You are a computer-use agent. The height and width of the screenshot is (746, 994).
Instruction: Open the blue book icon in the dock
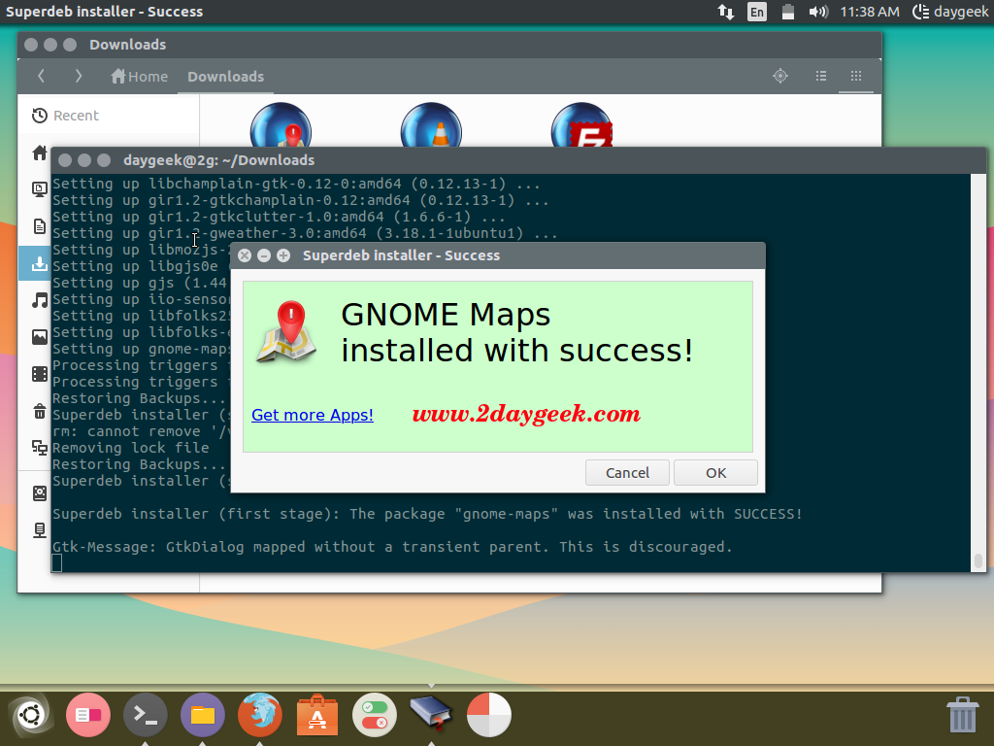point(431,713)
